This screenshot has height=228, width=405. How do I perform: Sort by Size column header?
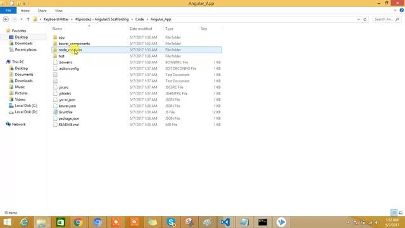click(x=204, y=28)
